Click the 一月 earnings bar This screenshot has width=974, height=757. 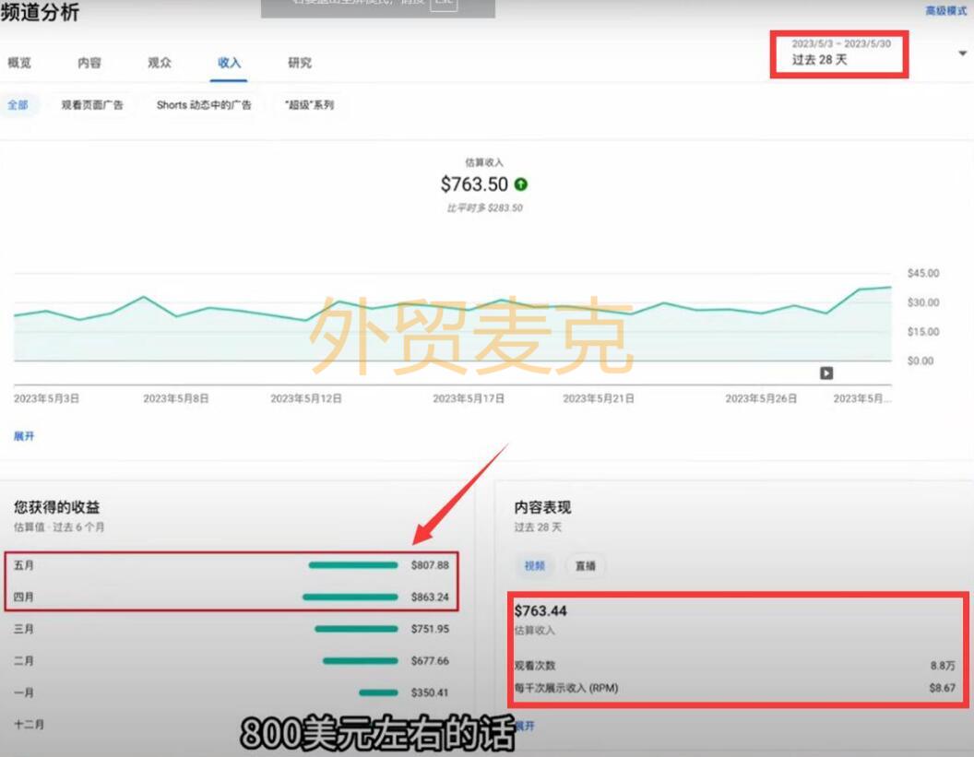pyautogui.click(x=380, y=692)
